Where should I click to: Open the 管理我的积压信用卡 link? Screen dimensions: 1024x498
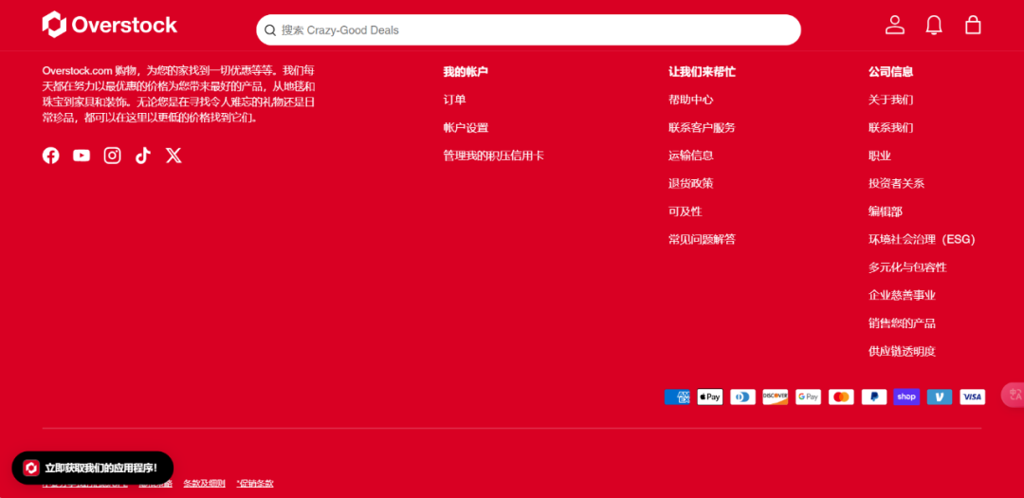[494, 157]
